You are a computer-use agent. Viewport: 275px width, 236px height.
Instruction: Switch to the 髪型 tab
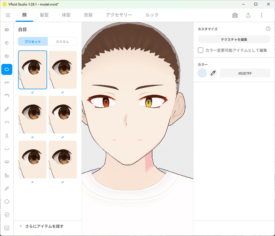click(44, 15)
